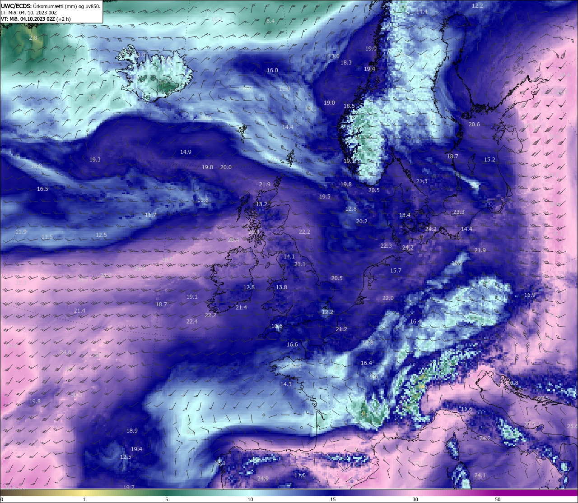Click the legend tick label '10'
This screenshot has height=503, width=578.
(x=250, y=499)
